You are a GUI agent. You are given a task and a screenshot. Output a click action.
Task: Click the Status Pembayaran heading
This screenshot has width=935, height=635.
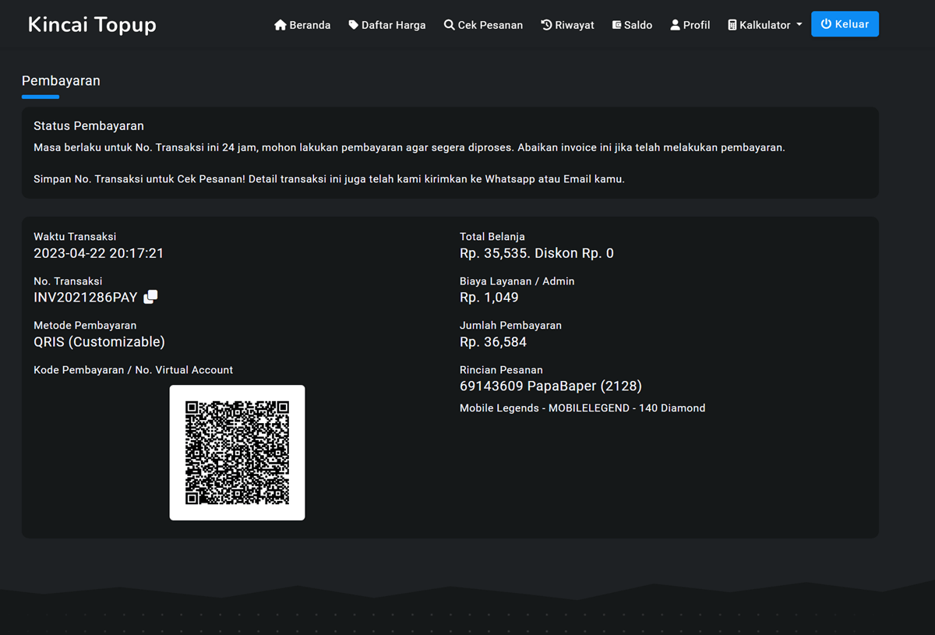coord(89,126)
